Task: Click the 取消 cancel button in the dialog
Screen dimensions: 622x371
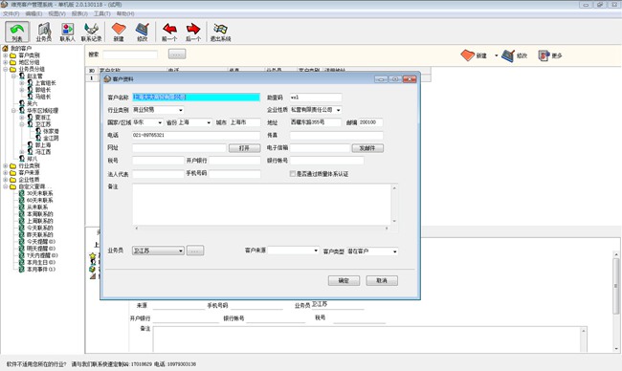Action: pyautogui.click(x=382, y=280)
